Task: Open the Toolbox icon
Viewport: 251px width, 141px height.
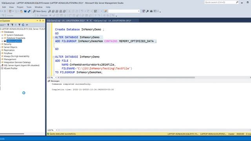Action: [x=151, y=11]
